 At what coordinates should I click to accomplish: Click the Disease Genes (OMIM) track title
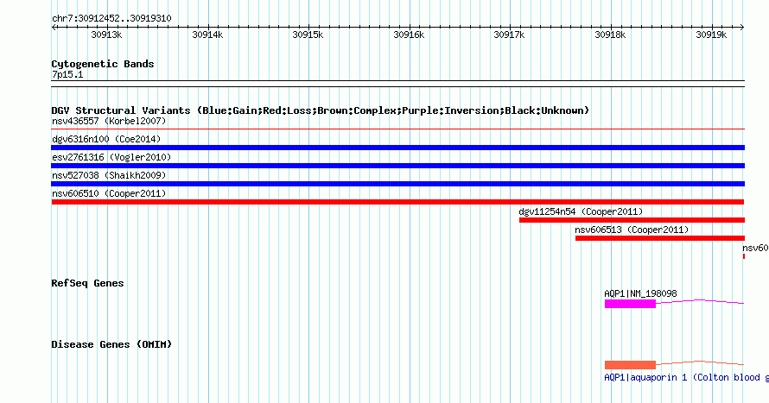tap(111, 344)
